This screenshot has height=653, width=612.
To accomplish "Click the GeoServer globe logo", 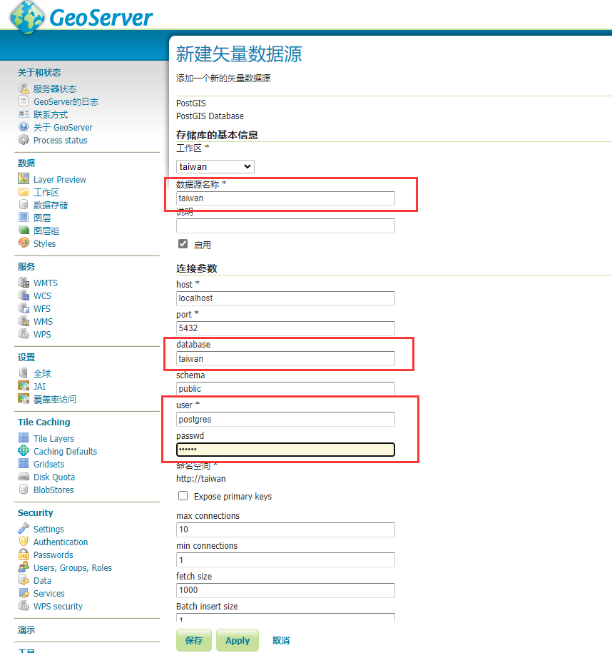I will pyautogui.click(x=28, y=18).
